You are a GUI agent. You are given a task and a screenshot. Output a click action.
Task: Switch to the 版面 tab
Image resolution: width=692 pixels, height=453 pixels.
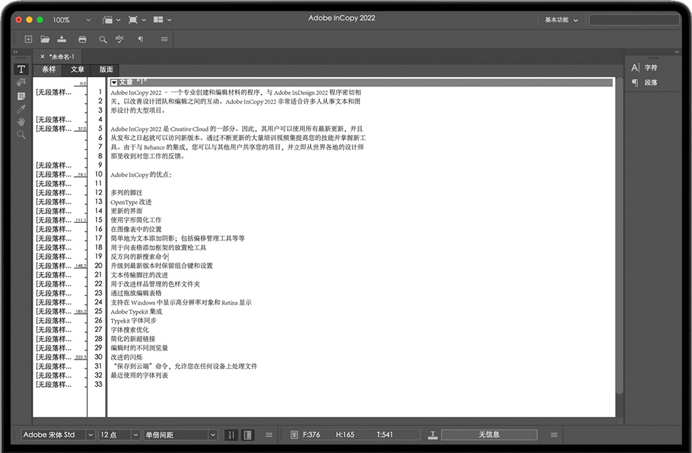coord(106,69)
